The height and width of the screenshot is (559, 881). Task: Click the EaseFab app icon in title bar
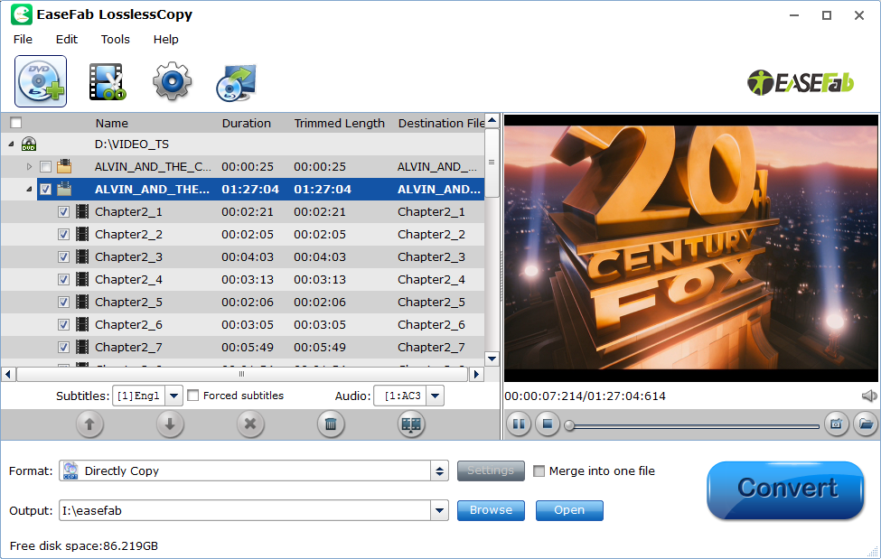[x=22, y=14]
